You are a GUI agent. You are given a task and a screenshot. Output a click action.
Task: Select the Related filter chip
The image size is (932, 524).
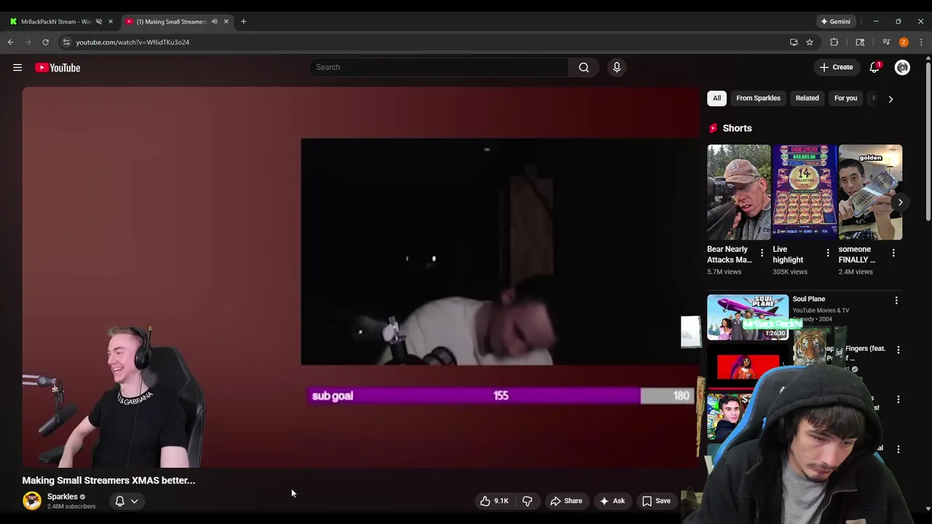pos(807,98)
